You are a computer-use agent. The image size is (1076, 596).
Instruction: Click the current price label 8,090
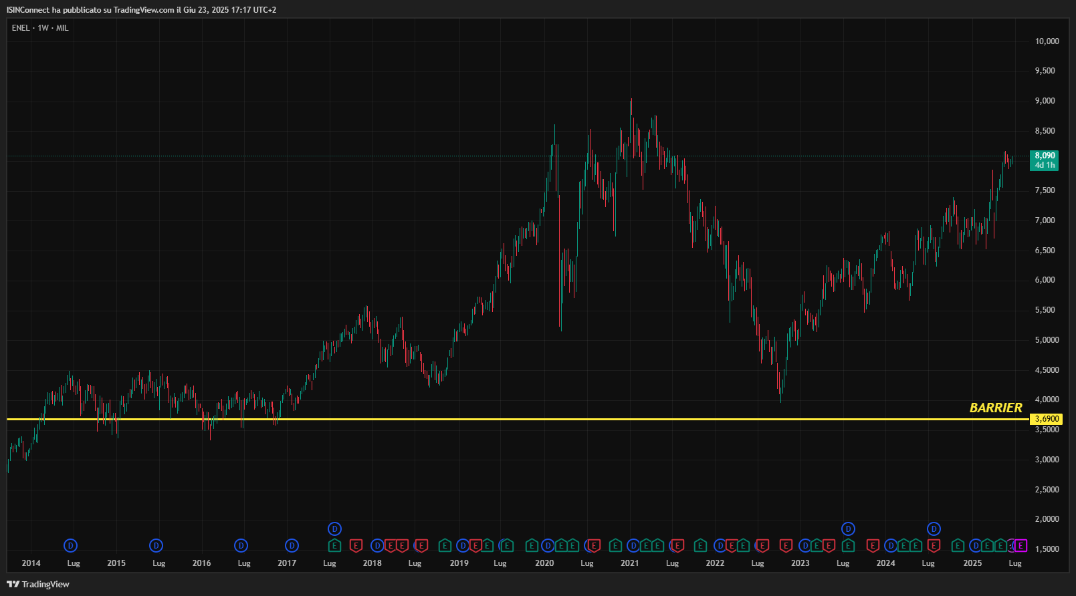point(1044,160)
